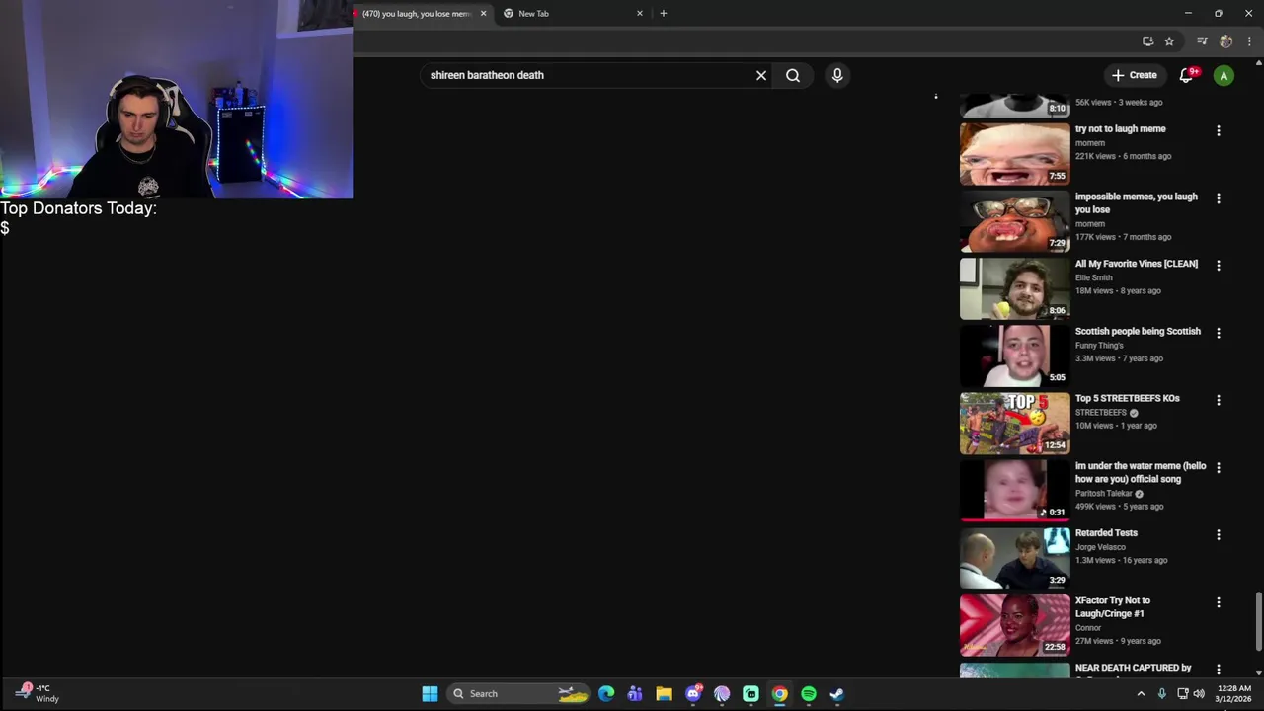The width and height of the screenshot is (1264, 711).
Task: Open options for 'NEAR DEATH CAPTURED' video
Action: pyautogui.click(x=1219, y=669)
